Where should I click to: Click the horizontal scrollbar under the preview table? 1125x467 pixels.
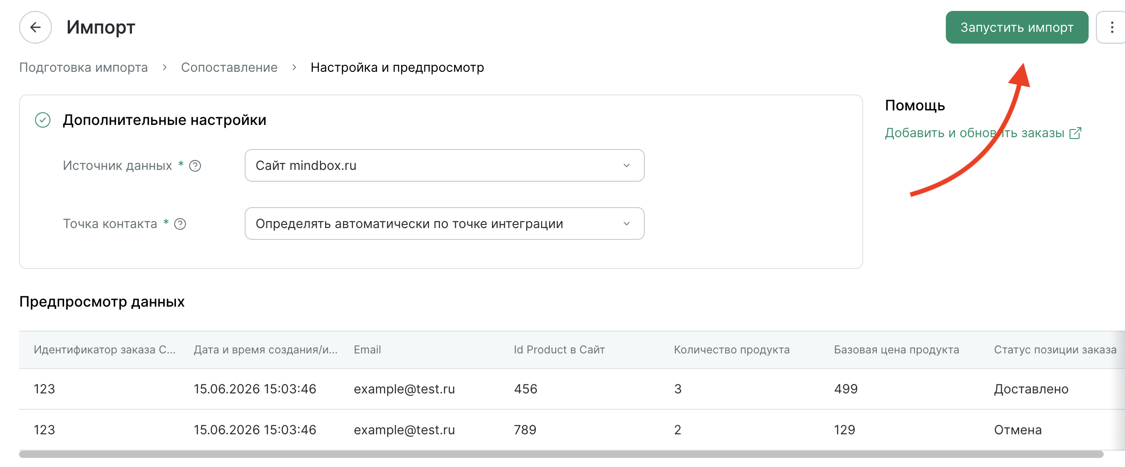(x=561, y=454)
